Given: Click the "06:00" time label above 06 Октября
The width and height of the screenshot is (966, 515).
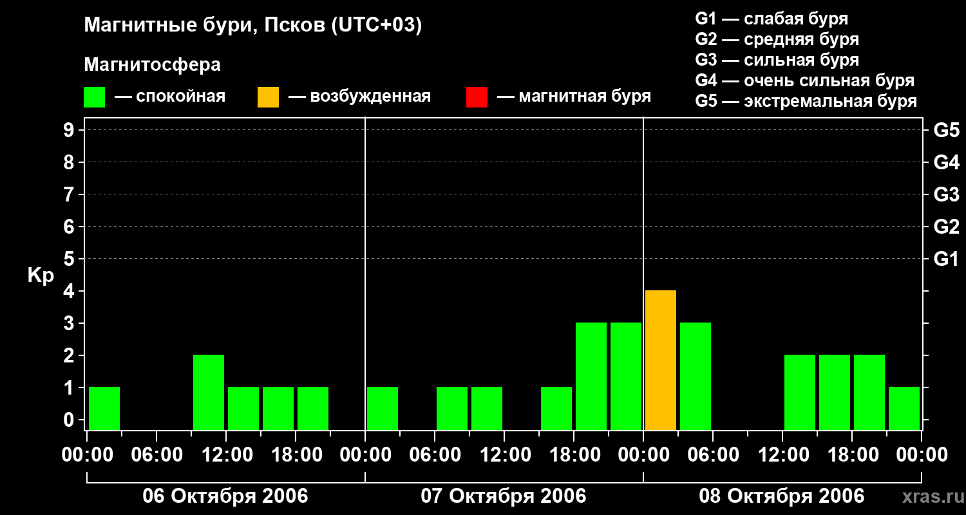Looking at the screenshot, I should pyautogui.click(x=156, y=455).
